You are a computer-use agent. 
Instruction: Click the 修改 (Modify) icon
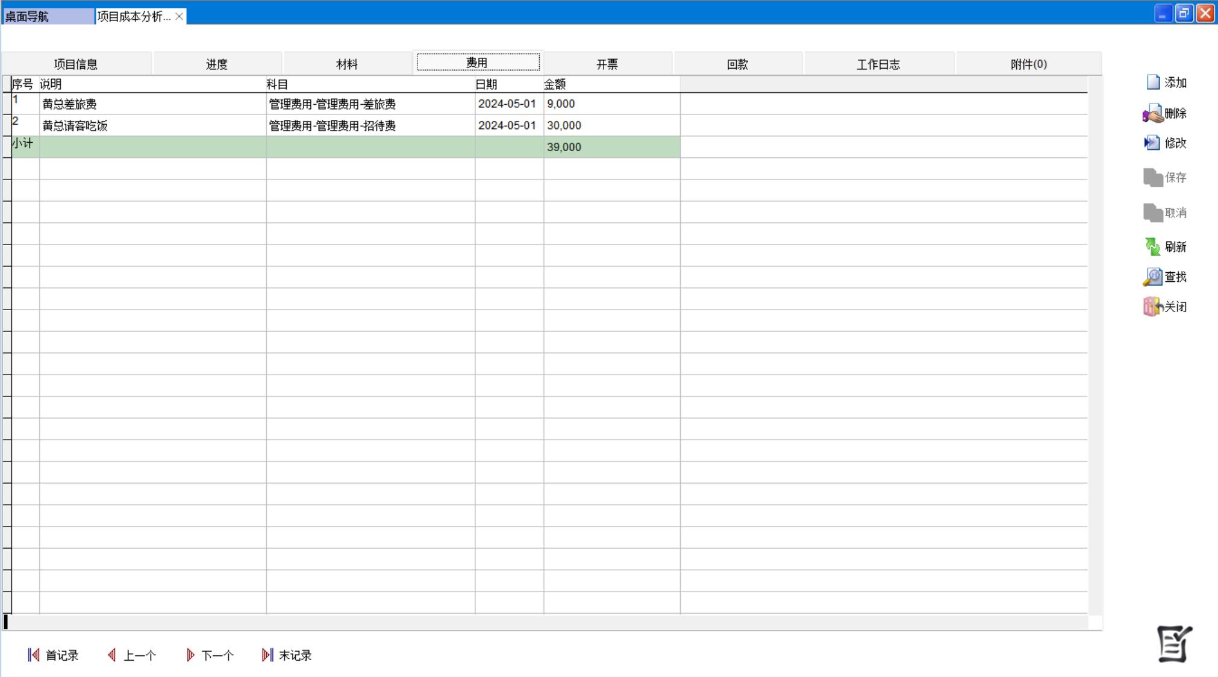click(1152, 143)
